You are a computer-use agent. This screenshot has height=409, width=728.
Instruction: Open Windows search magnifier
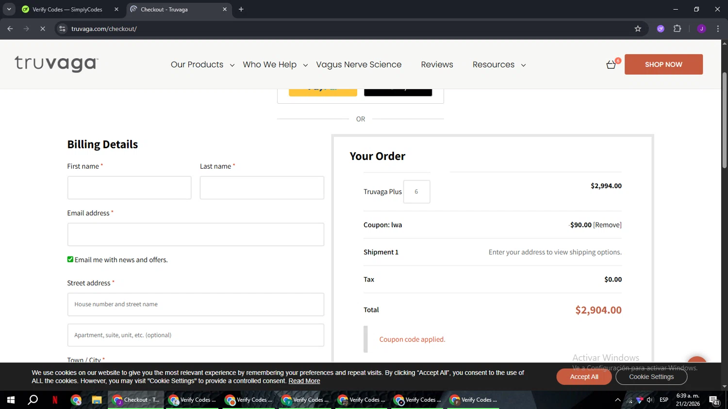click(x=33, y=400)
